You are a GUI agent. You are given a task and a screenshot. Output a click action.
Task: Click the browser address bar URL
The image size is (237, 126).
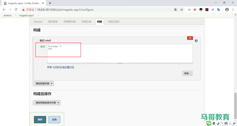[65, 10]
